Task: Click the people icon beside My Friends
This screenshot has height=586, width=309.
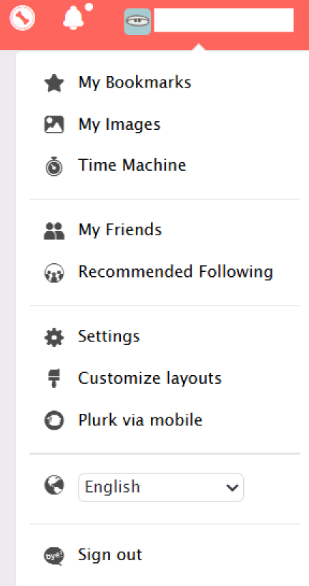Action: click(x=54, y=230)
